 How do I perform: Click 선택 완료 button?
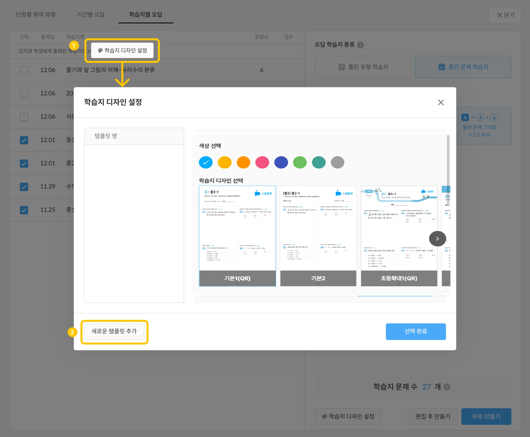pyautogui.click(x=416, y=331)
